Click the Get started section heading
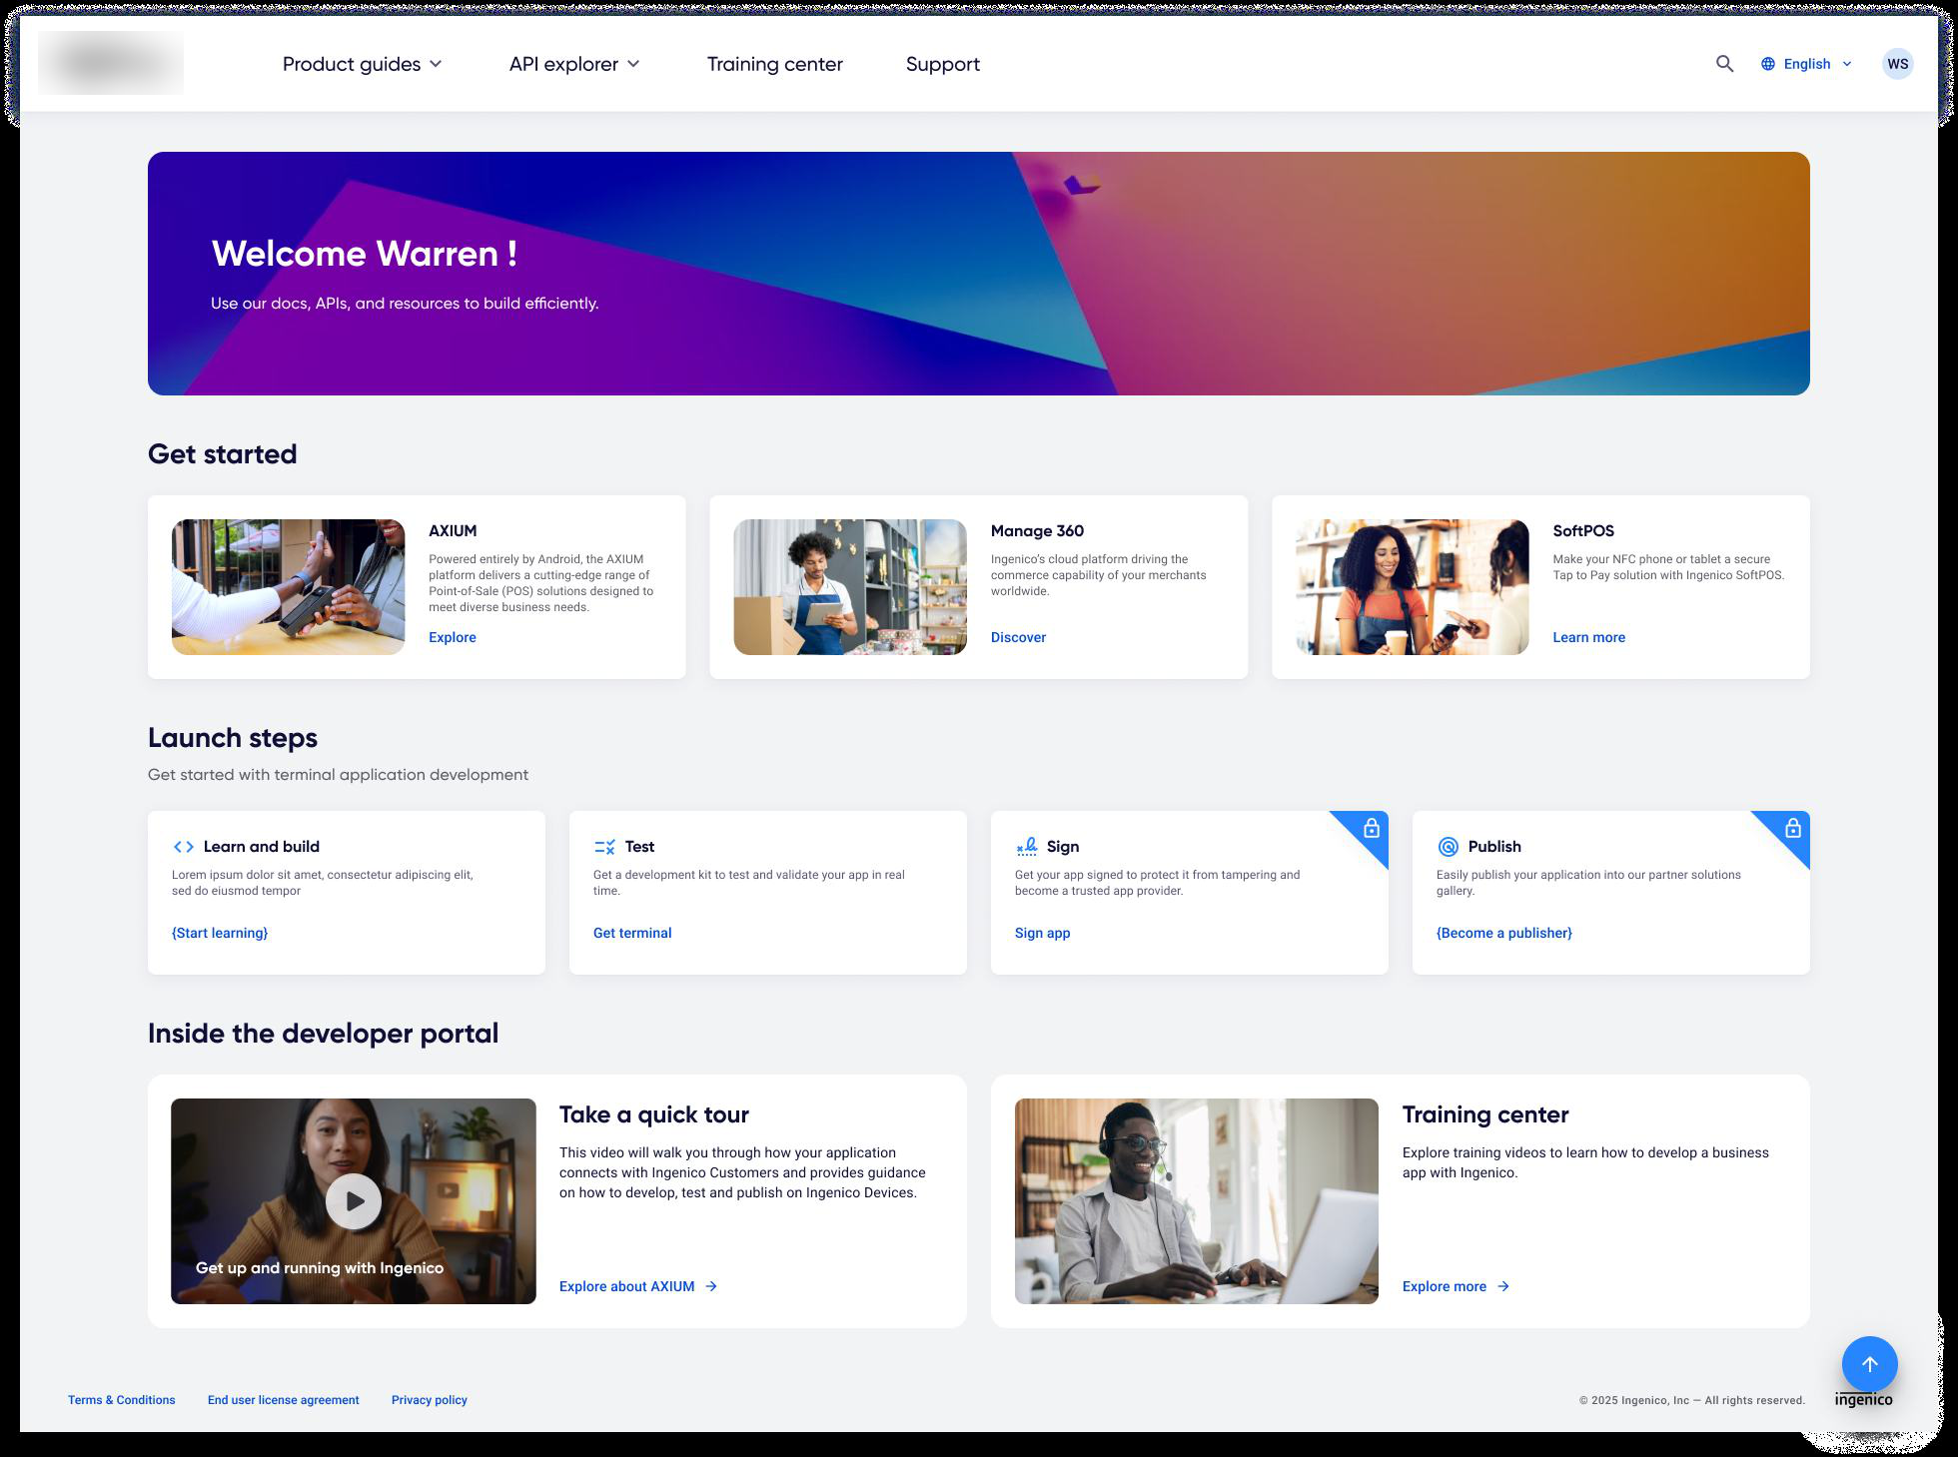Screen dimensions: 1958x1457 click(x=223, y=454)
